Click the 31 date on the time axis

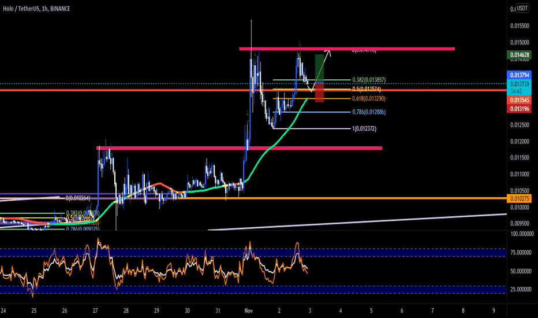click(218, 310)
